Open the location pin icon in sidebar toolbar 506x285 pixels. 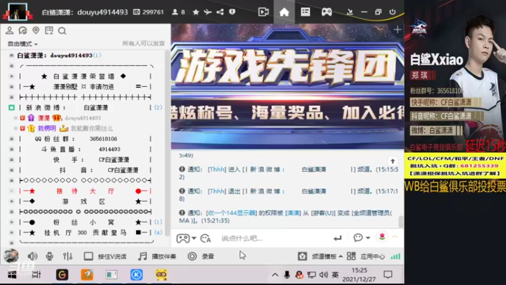point(36,30)
